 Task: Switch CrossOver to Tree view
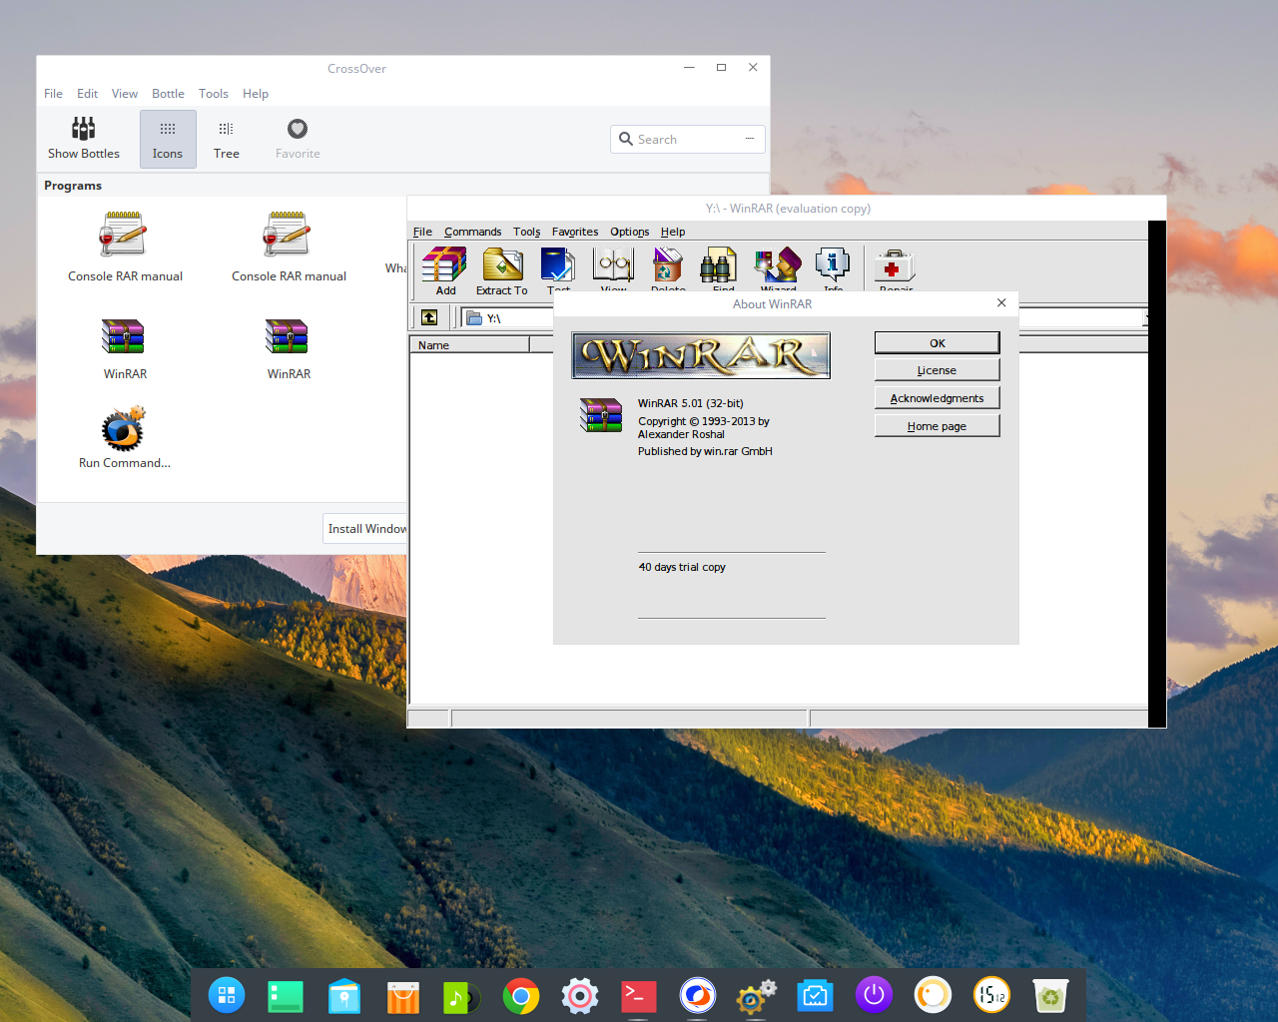(227, 139)
